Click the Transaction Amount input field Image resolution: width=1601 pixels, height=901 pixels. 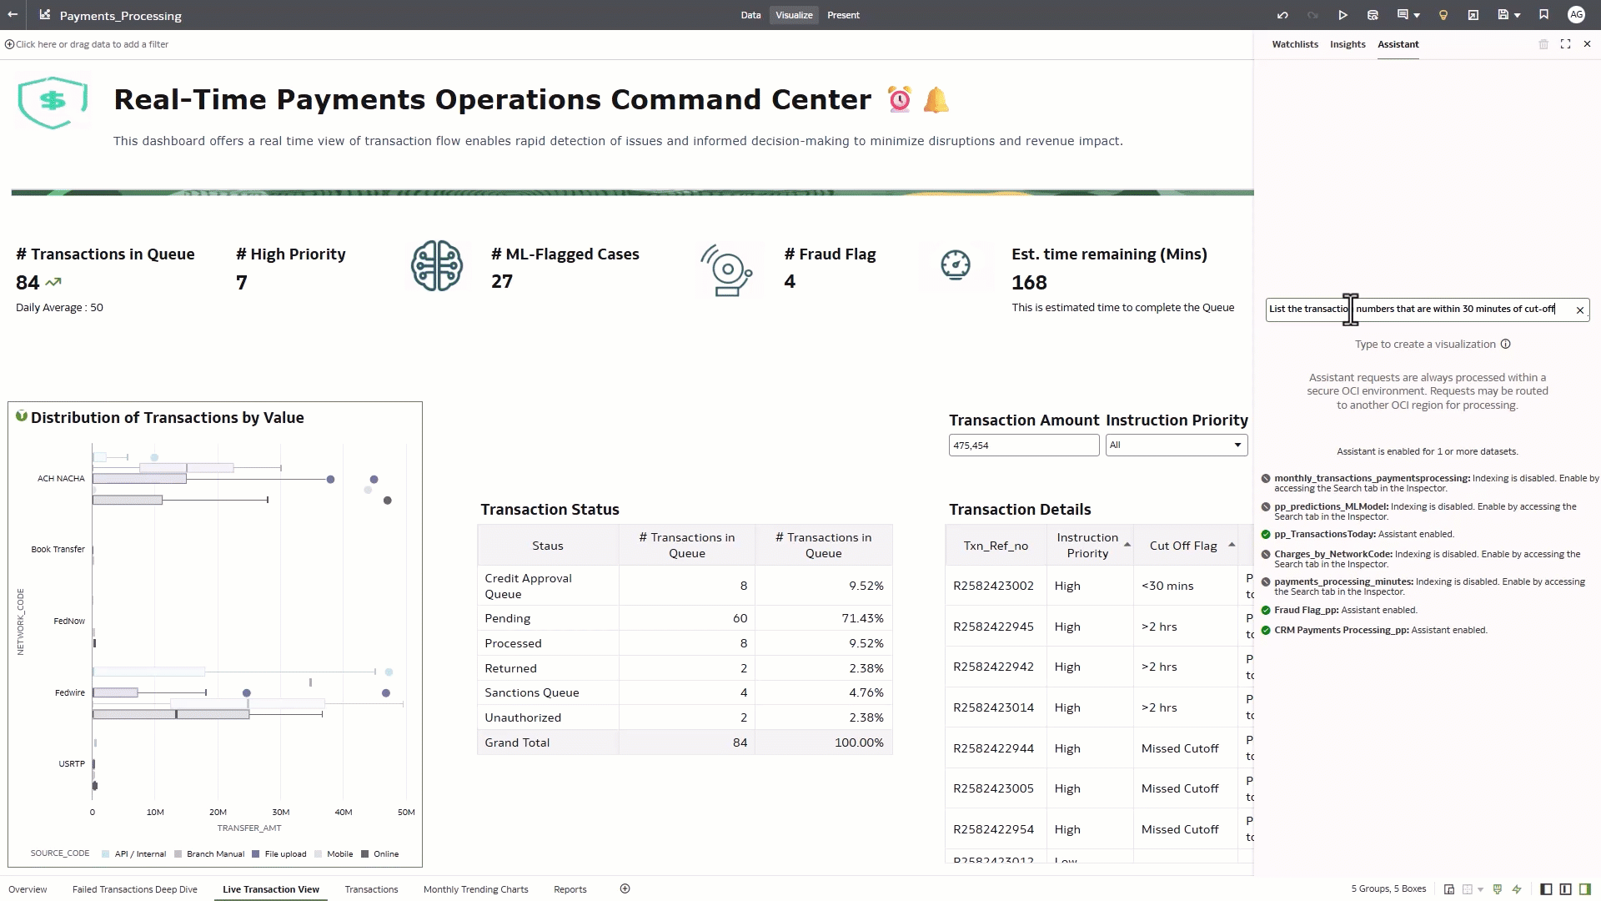coord(1023,445)
